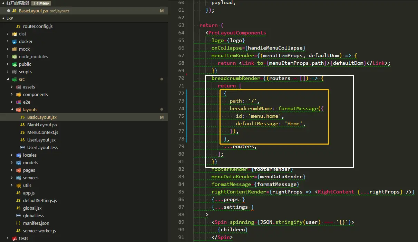Expand the node_modules folder arrow
The height and width of the screenshot is (242, 418).
coord(8,56)
